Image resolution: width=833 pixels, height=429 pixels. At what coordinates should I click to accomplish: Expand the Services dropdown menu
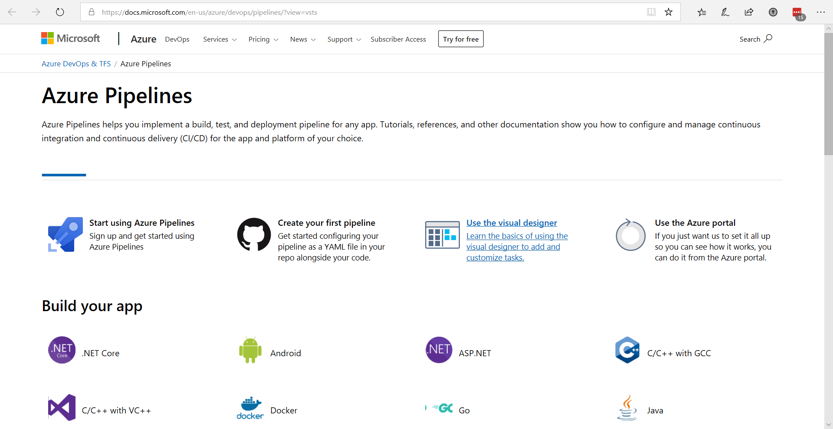[220, 39]
